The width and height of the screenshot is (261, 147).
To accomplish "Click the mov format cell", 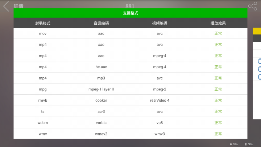I will pyautogui.click(x=43, y=33).
